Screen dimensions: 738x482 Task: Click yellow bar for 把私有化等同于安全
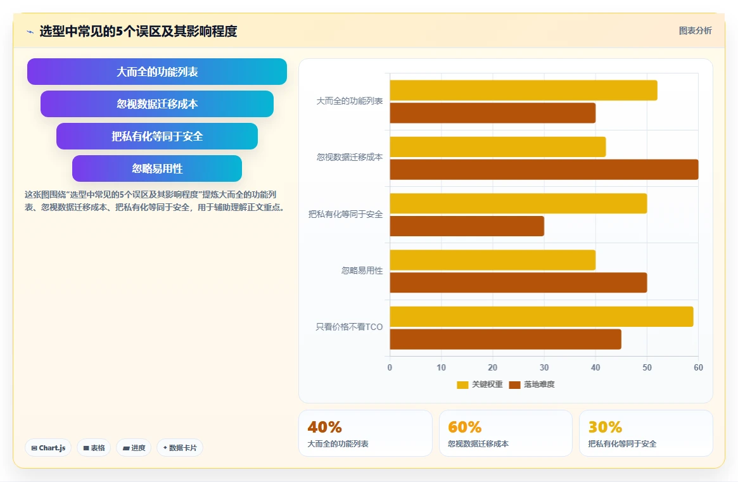(x=518, y=203)
